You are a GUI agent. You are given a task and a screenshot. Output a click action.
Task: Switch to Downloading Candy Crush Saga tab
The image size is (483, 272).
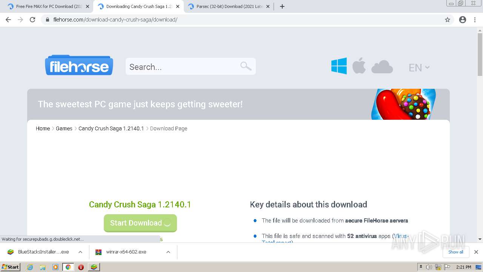coord(138,6)
